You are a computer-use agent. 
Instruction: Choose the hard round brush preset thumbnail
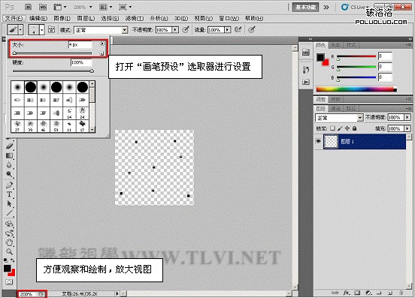pyautogui.click(x=31, y=87)
